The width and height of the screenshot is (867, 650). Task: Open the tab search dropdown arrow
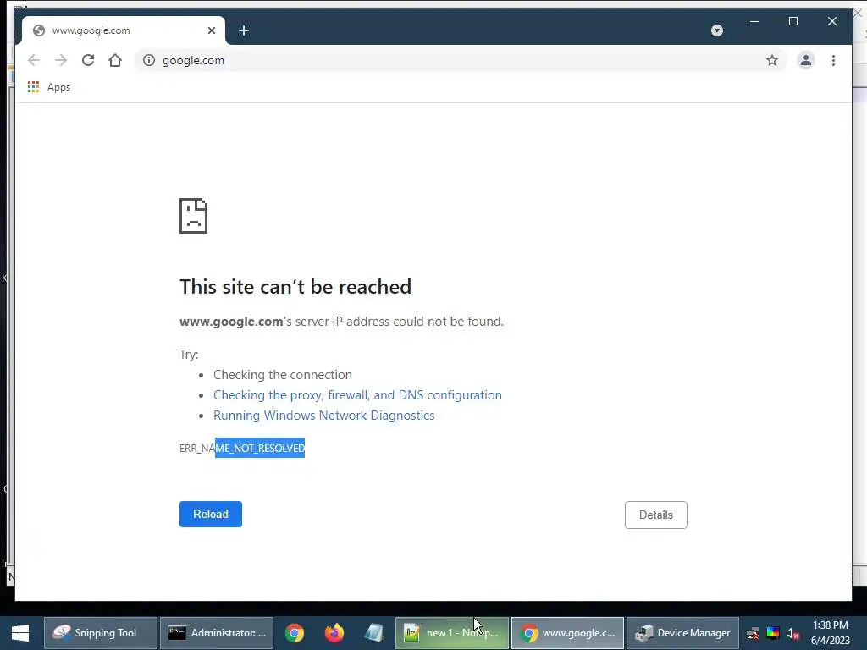717,30
